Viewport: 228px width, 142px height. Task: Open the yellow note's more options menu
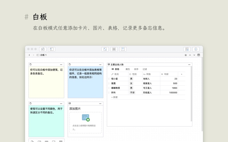pos(61,64)
